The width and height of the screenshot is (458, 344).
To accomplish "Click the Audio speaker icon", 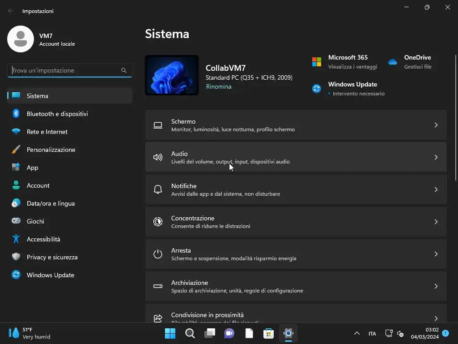I will 158,157.
